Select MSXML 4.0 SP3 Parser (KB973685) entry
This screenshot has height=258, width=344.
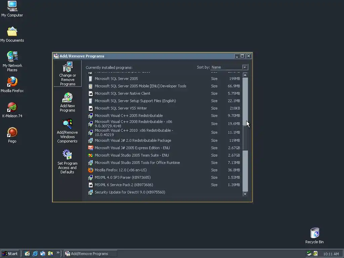[123, 177]
